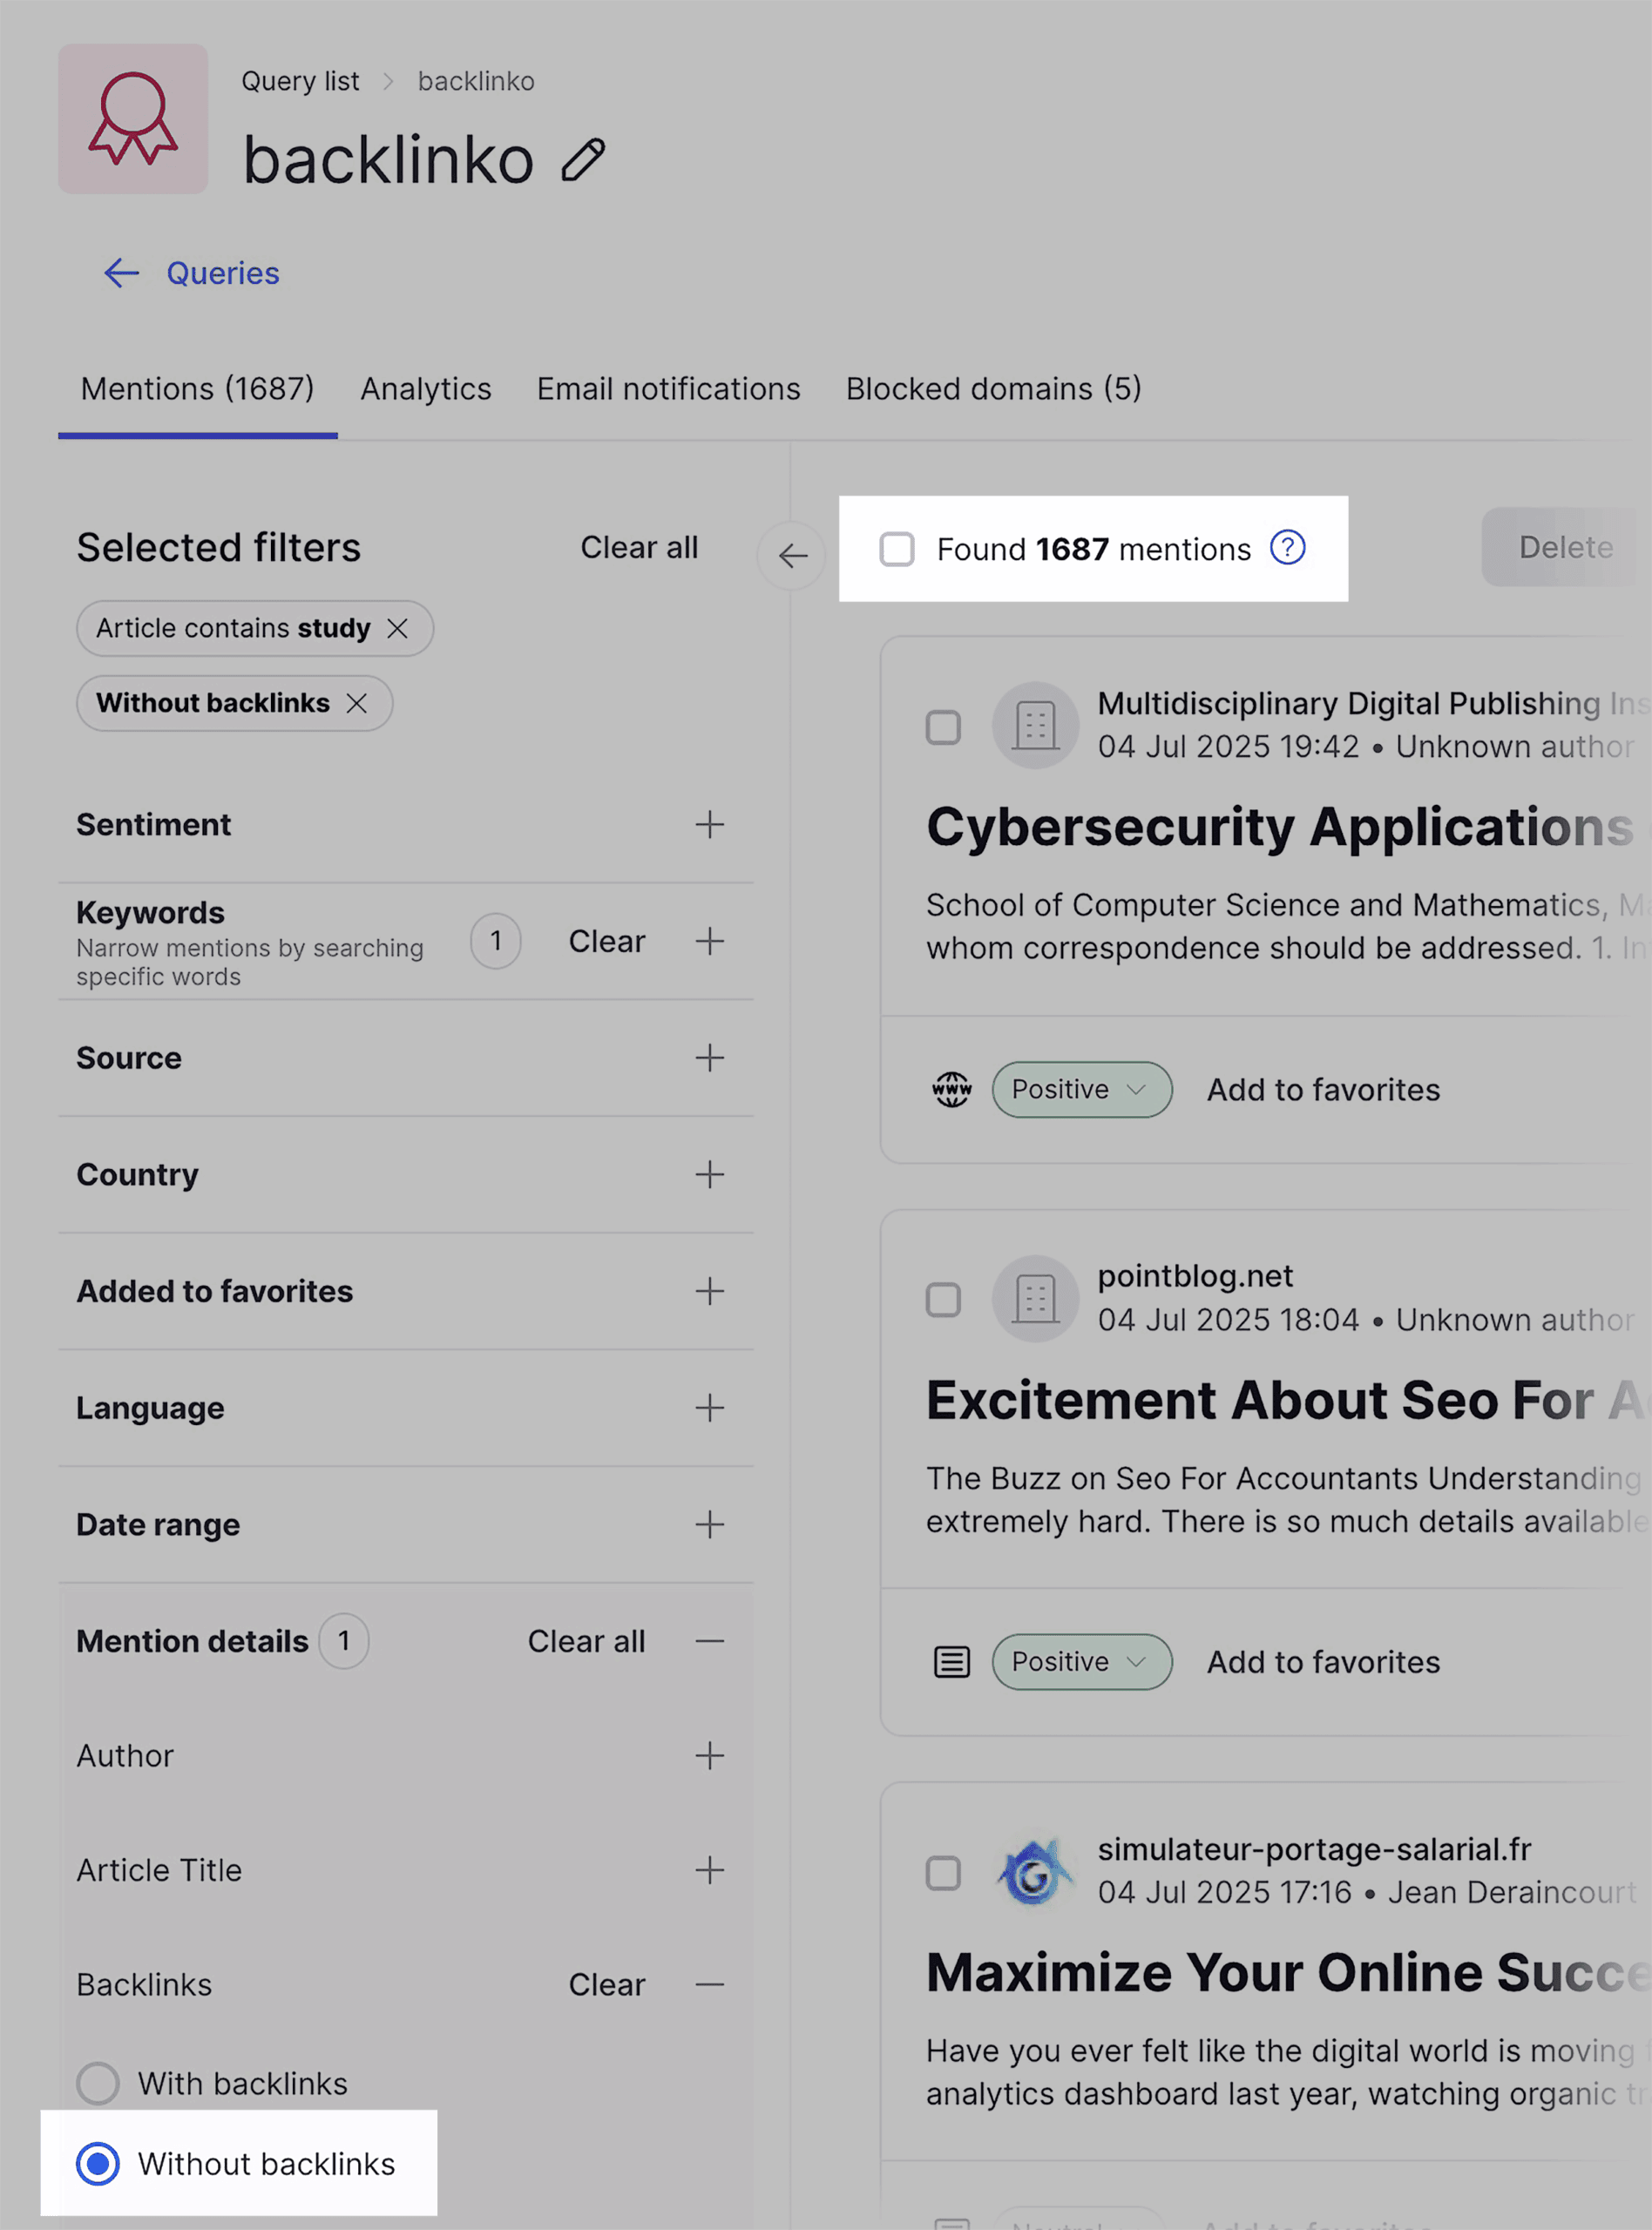Open the Maximize Your Online Success article title
Screen dimensions: 1652x2230
point(1288,1974)
